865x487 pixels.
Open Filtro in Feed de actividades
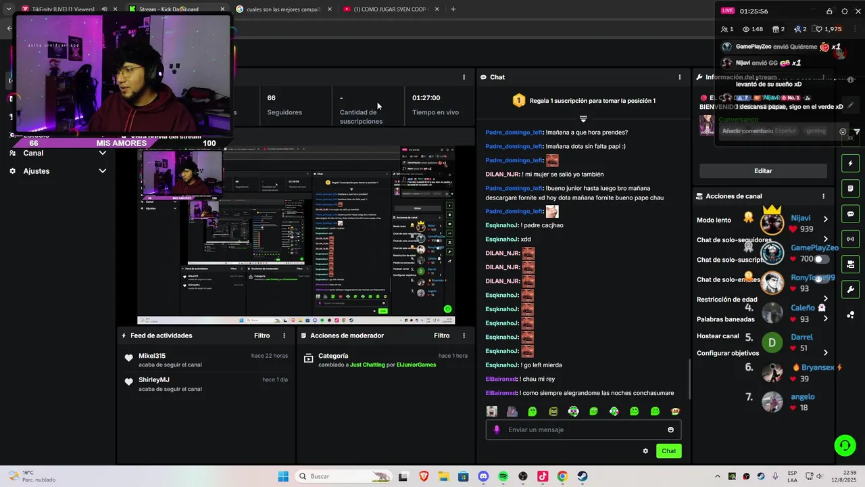(262, 335)
